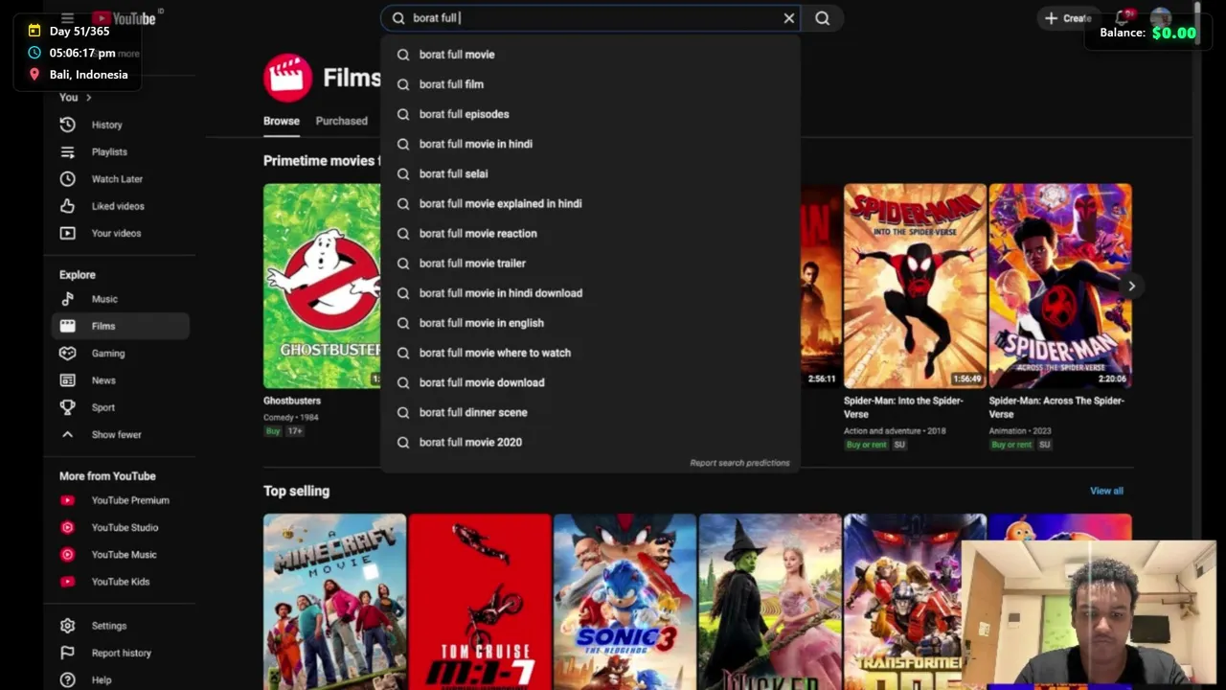The image size is (1226, 690).
Task: Pick 'borat full movie 2020' suggestion
Action: coord(590,442)
